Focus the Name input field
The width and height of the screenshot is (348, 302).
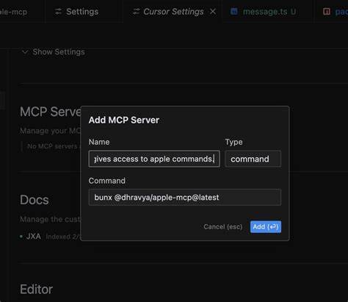(154, 159)
